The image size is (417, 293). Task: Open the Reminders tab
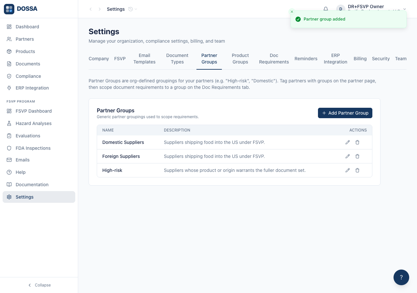(x=306, y=59)
